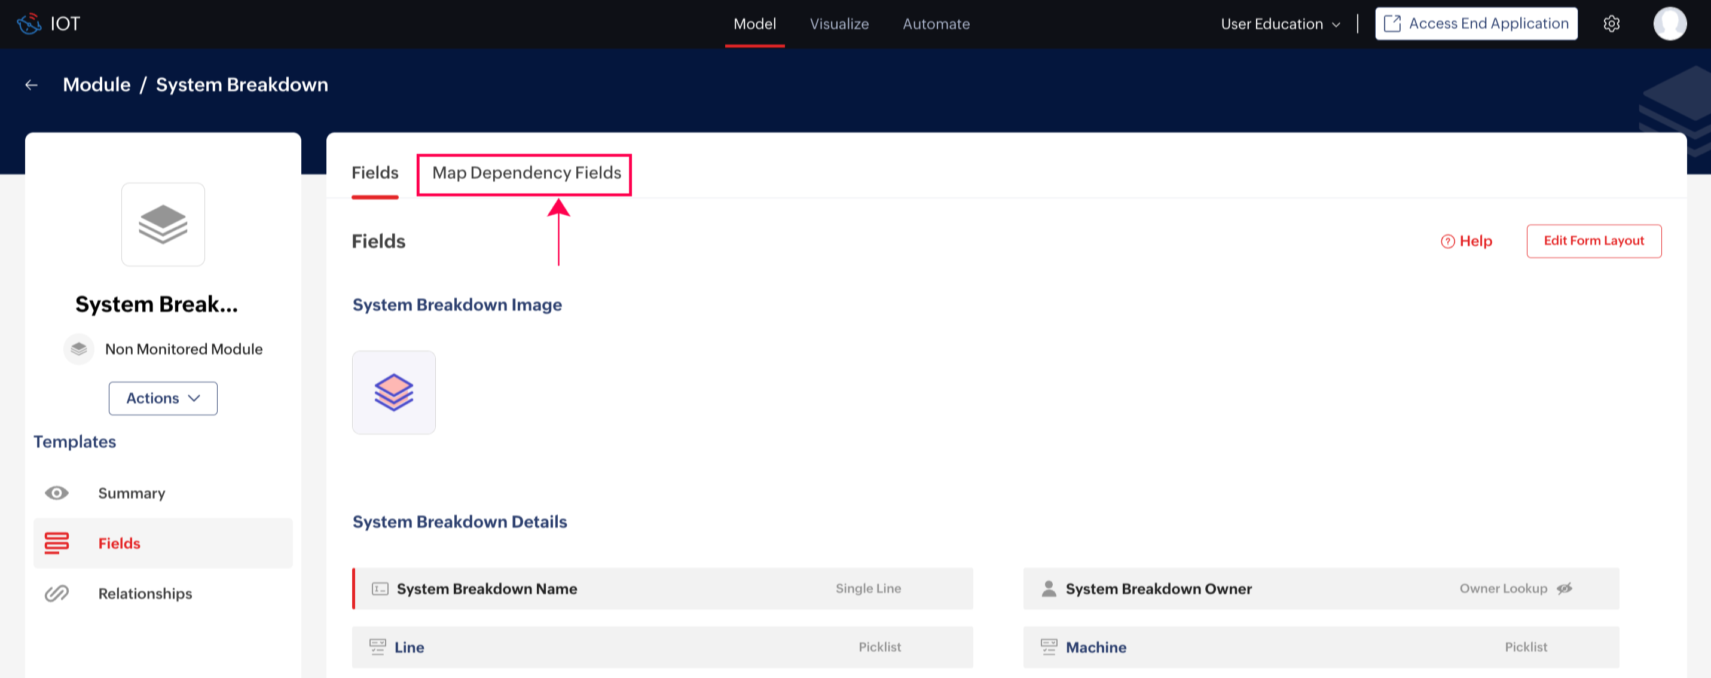Click Access End Application button
This screenshot has width=1711, height=678.
pos(1475,24)
